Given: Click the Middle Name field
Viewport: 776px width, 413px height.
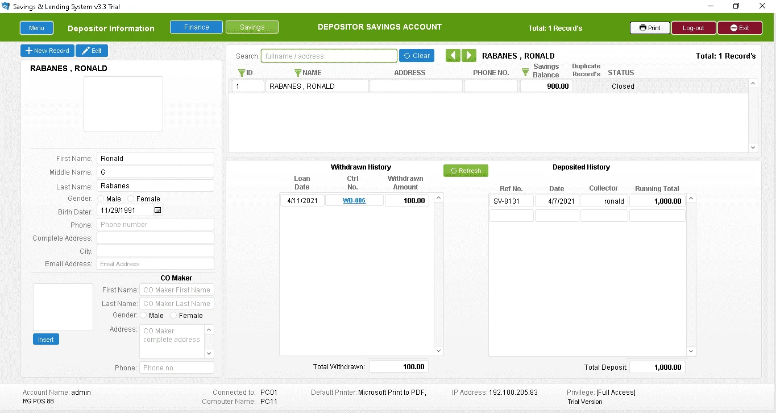Looking at the screenshot, I should (x=155, y=172).
